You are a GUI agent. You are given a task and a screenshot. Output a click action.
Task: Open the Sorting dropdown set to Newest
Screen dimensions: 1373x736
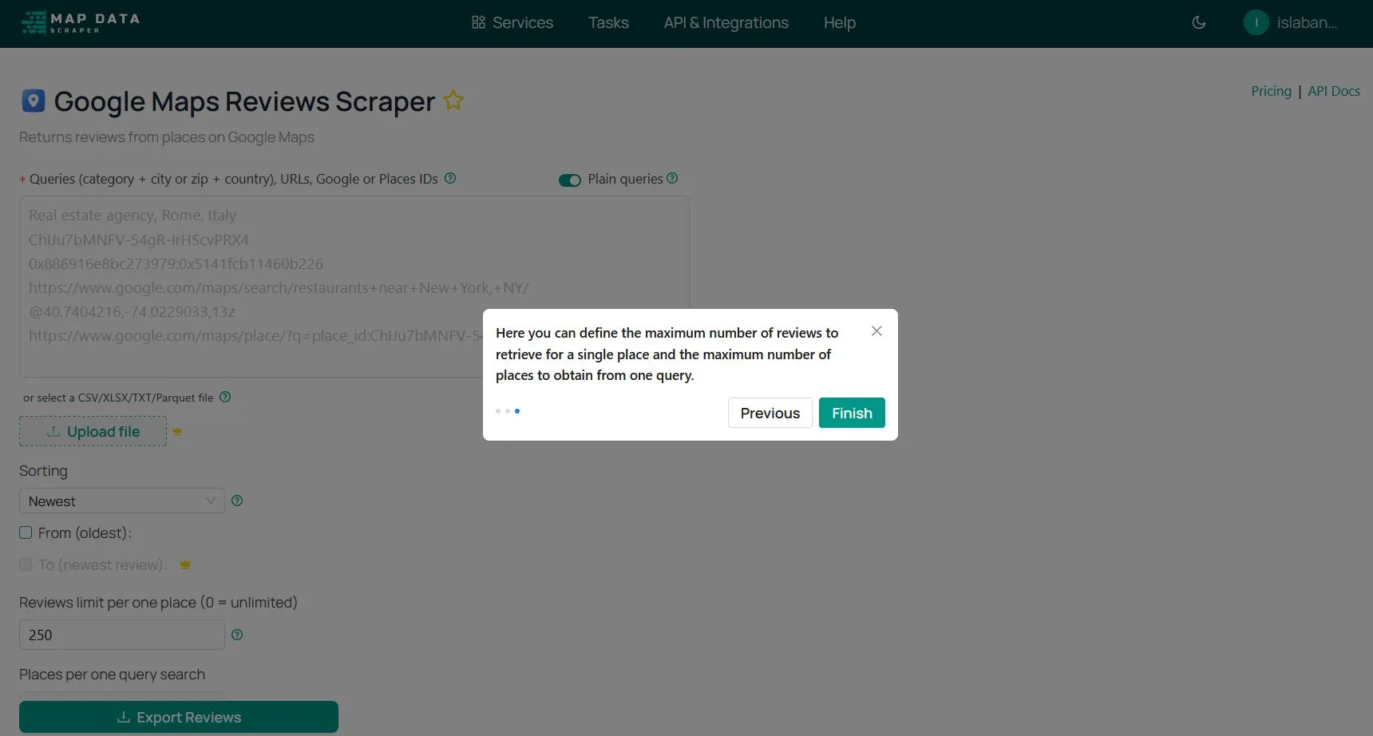[x=121, y=501]
